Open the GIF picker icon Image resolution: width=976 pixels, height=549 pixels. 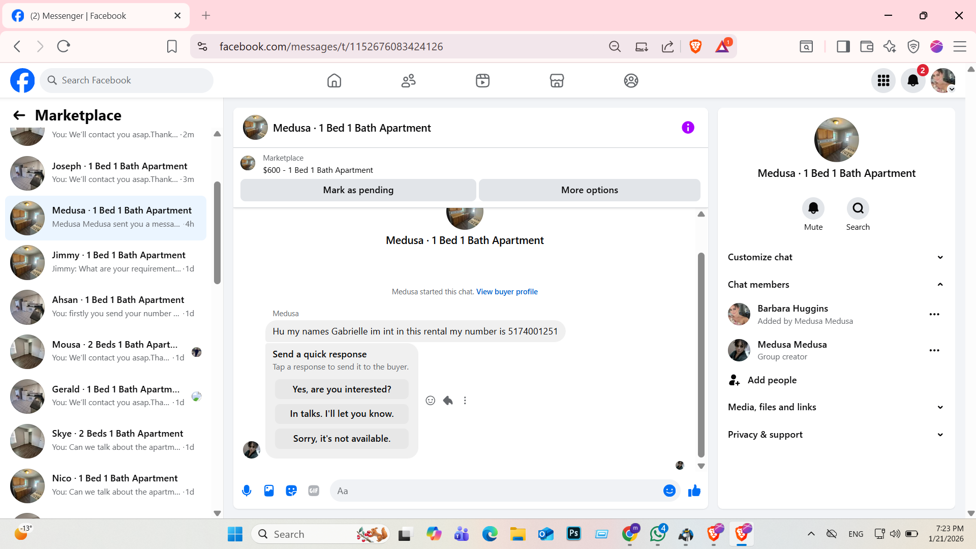[314, 491]
